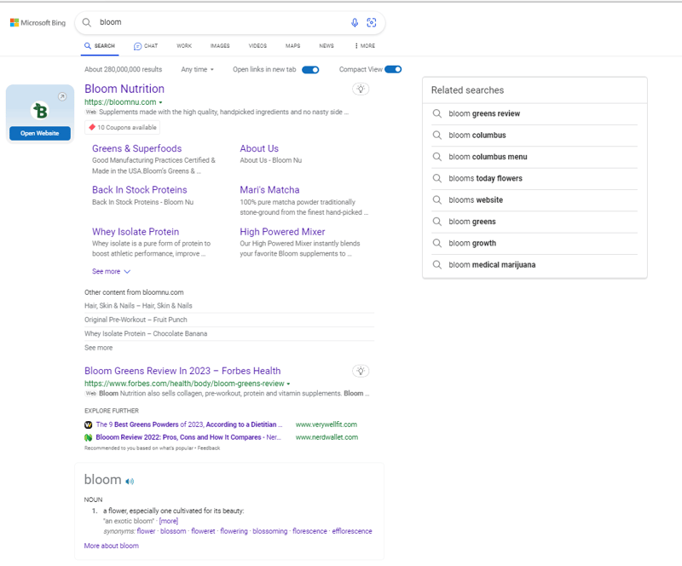Open Back In Stock Proteins link
The height and width of the screenshot is (566, 682).
pos(140,190)
